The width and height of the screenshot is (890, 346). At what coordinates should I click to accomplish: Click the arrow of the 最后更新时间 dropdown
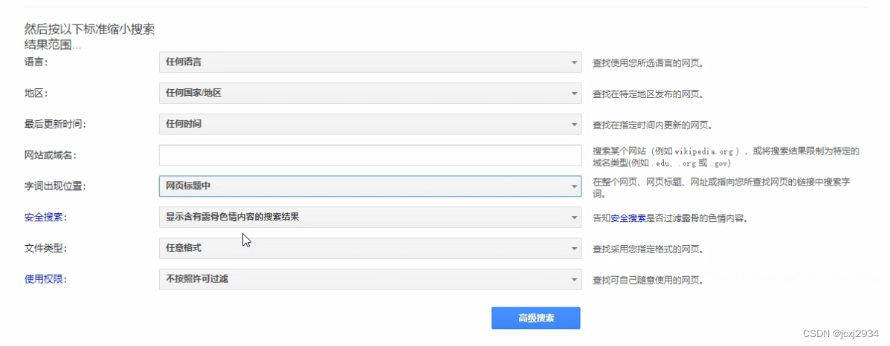(573, 125)
